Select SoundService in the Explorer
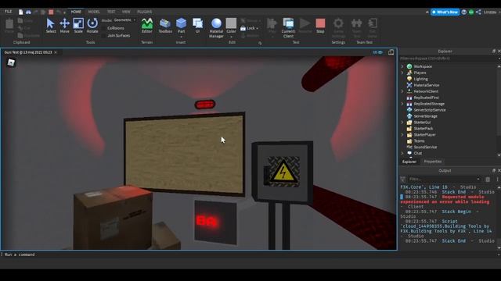Viewport: 501px width, 281px height. click(425, 148)
